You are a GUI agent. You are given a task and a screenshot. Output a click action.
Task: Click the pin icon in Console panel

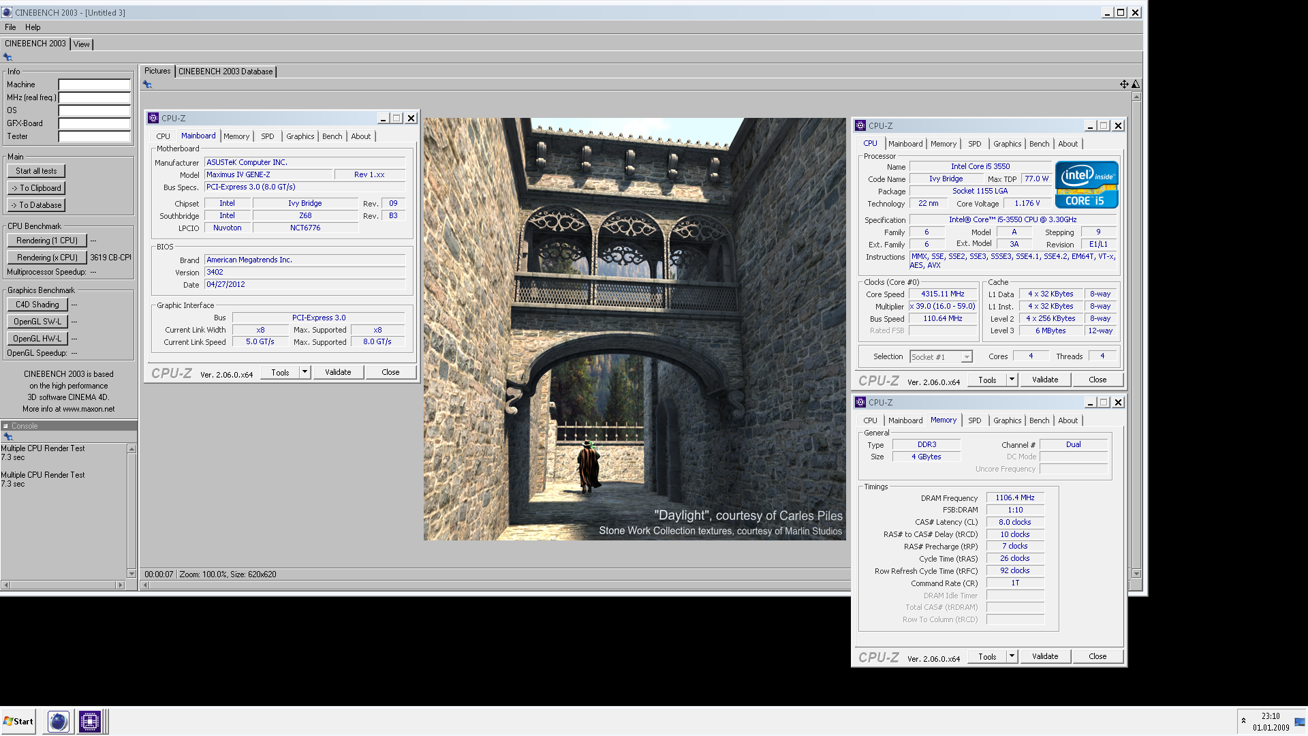pyautogui.click(x=8, y=437)
